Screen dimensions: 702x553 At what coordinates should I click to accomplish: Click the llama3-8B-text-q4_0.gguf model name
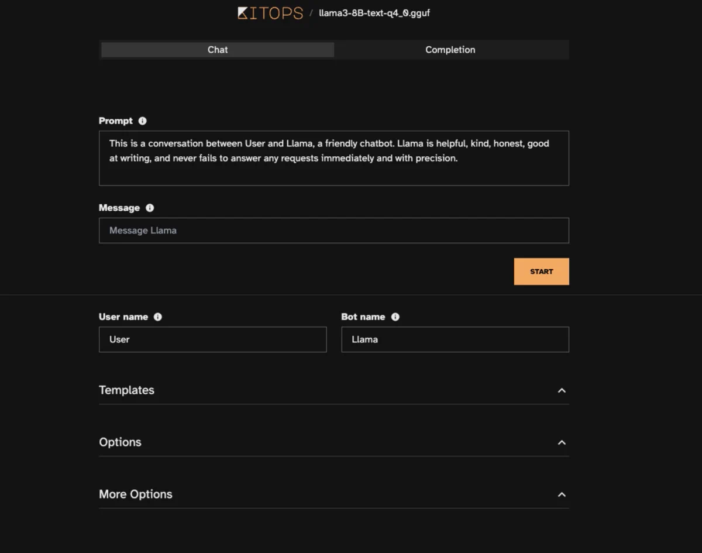(374, 13)
